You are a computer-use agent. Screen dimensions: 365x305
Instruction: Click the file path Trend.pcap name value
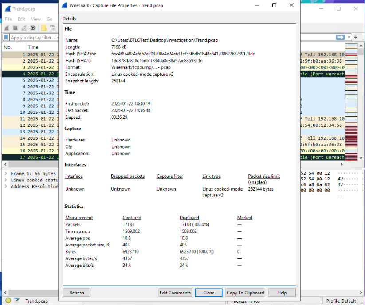point(165,40)
